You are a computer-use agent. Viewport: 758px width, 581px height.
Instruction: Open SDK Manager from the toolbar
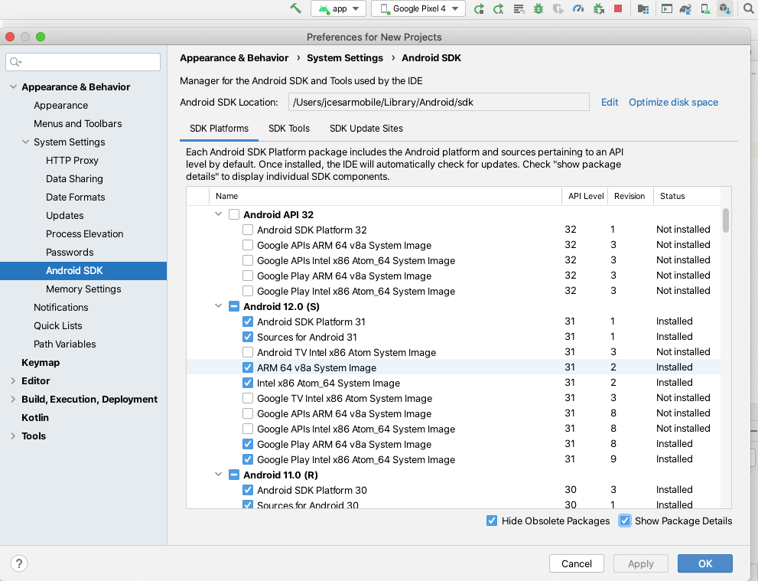pos(724,8)
